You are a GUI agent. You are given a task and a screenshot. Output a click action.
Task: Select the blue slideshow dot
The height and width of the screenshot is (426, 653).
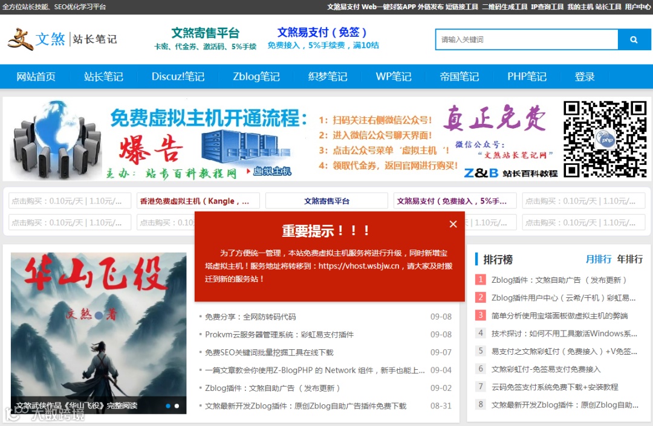pos(168,406)
